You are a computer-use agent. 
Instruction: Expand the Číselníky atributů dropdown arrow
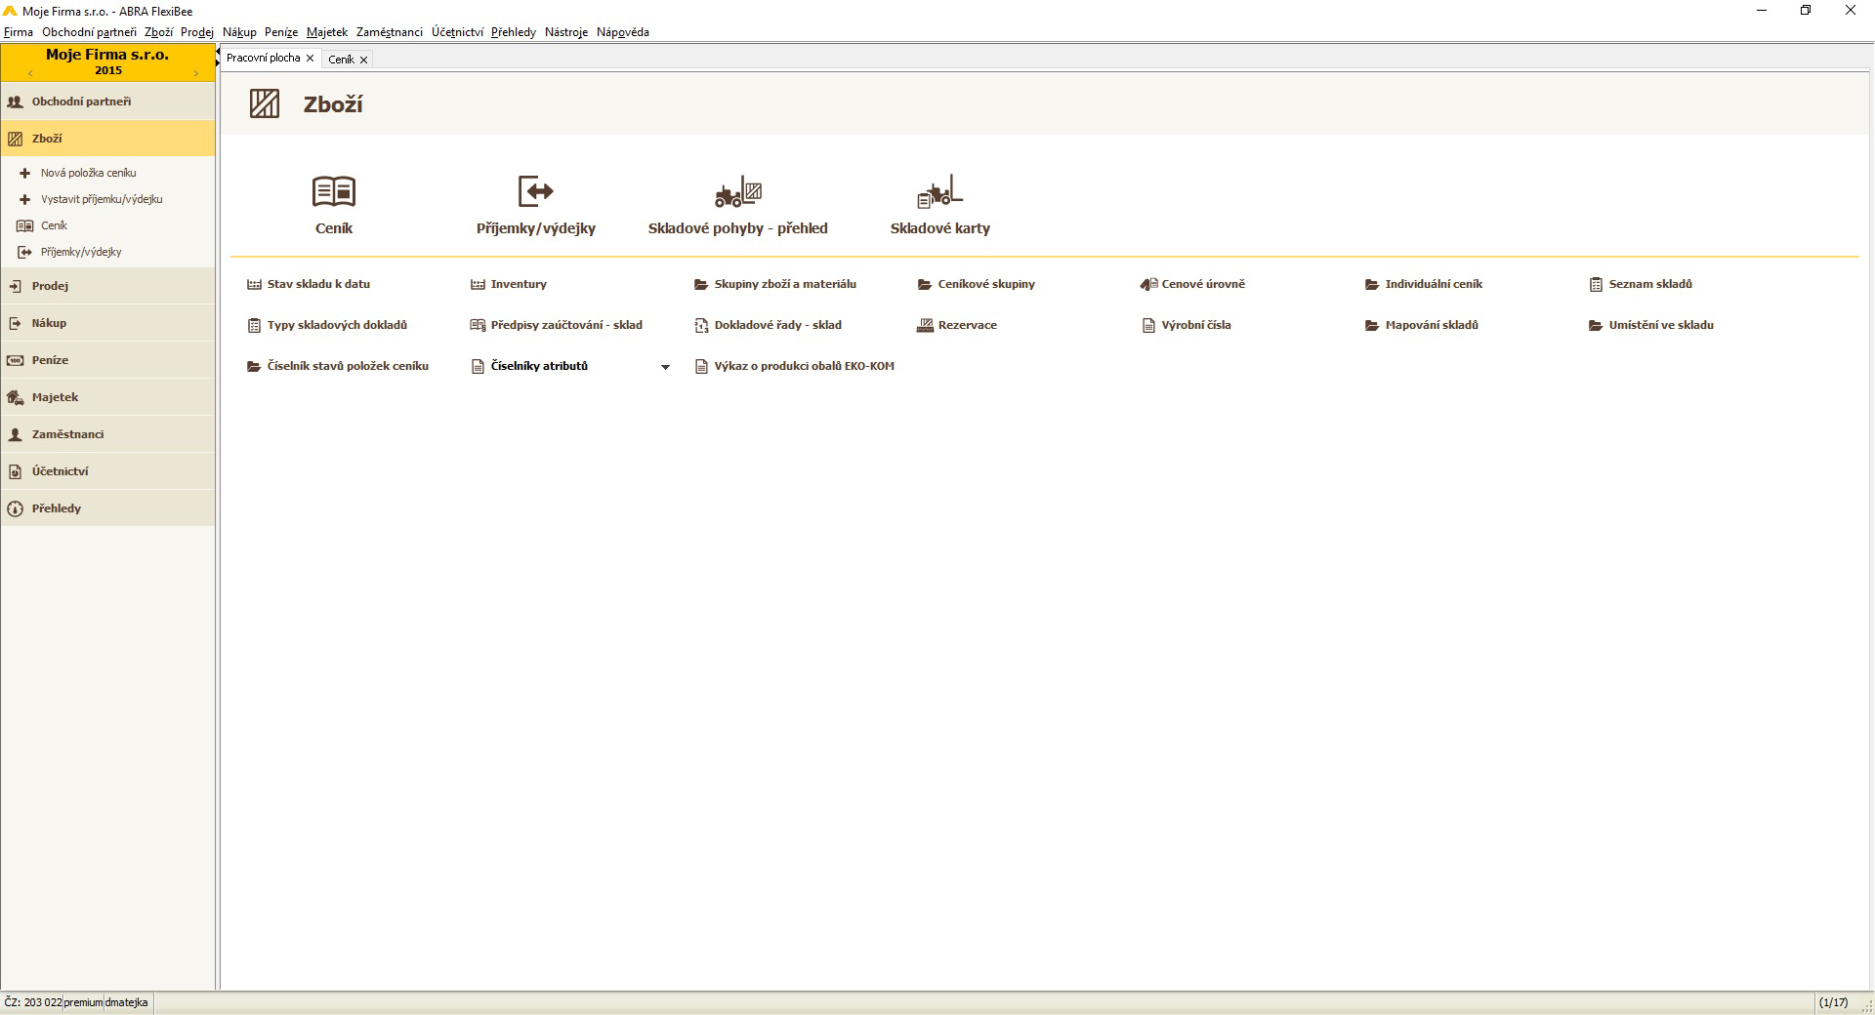[665, 367]
